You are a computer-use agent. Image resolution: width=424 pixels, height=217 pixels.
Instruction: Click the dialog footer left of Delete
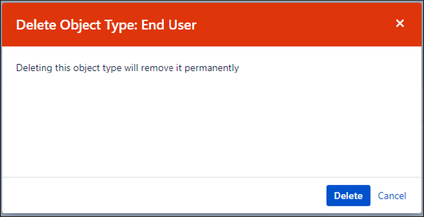162,195
